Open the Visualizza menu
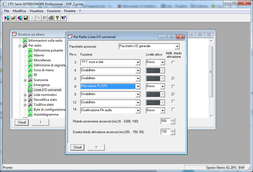Screen dimensions: 253x172 [36, 11]
